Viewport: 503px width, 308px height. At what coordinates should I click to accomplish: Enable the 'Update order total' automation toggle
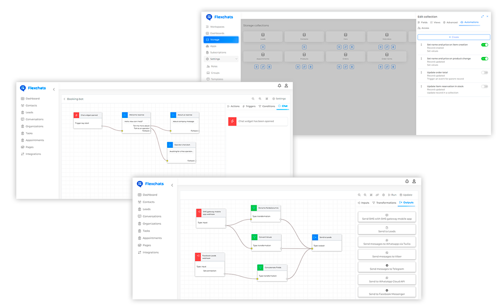pos(484,72)
